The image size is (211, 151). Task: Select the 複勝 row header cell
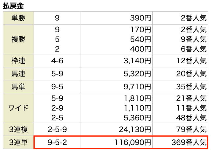coord(18,39)
